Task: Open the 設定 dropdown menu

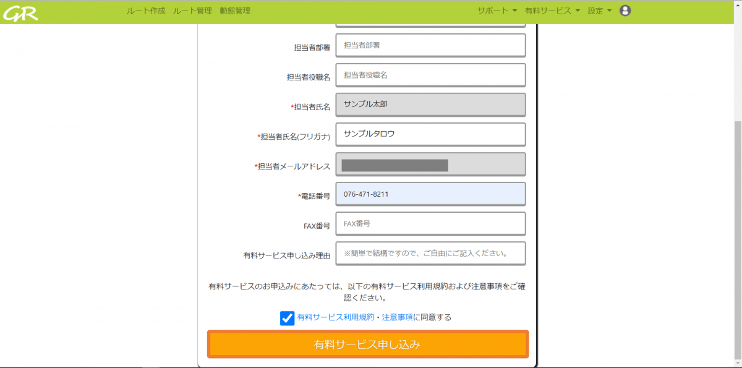Action: click(x=599, y=11)
